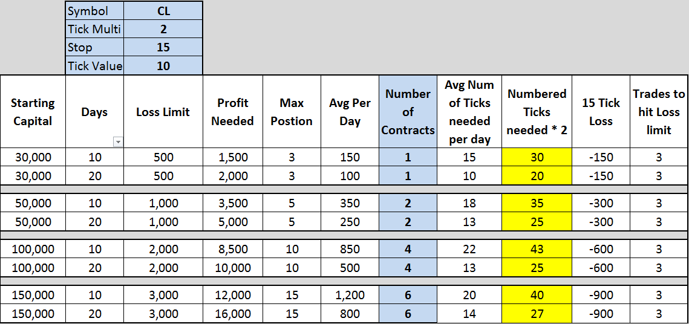The image size is (689, 324).
Task: Click the 8,500 Profit Needed cell
Action: 233,250
